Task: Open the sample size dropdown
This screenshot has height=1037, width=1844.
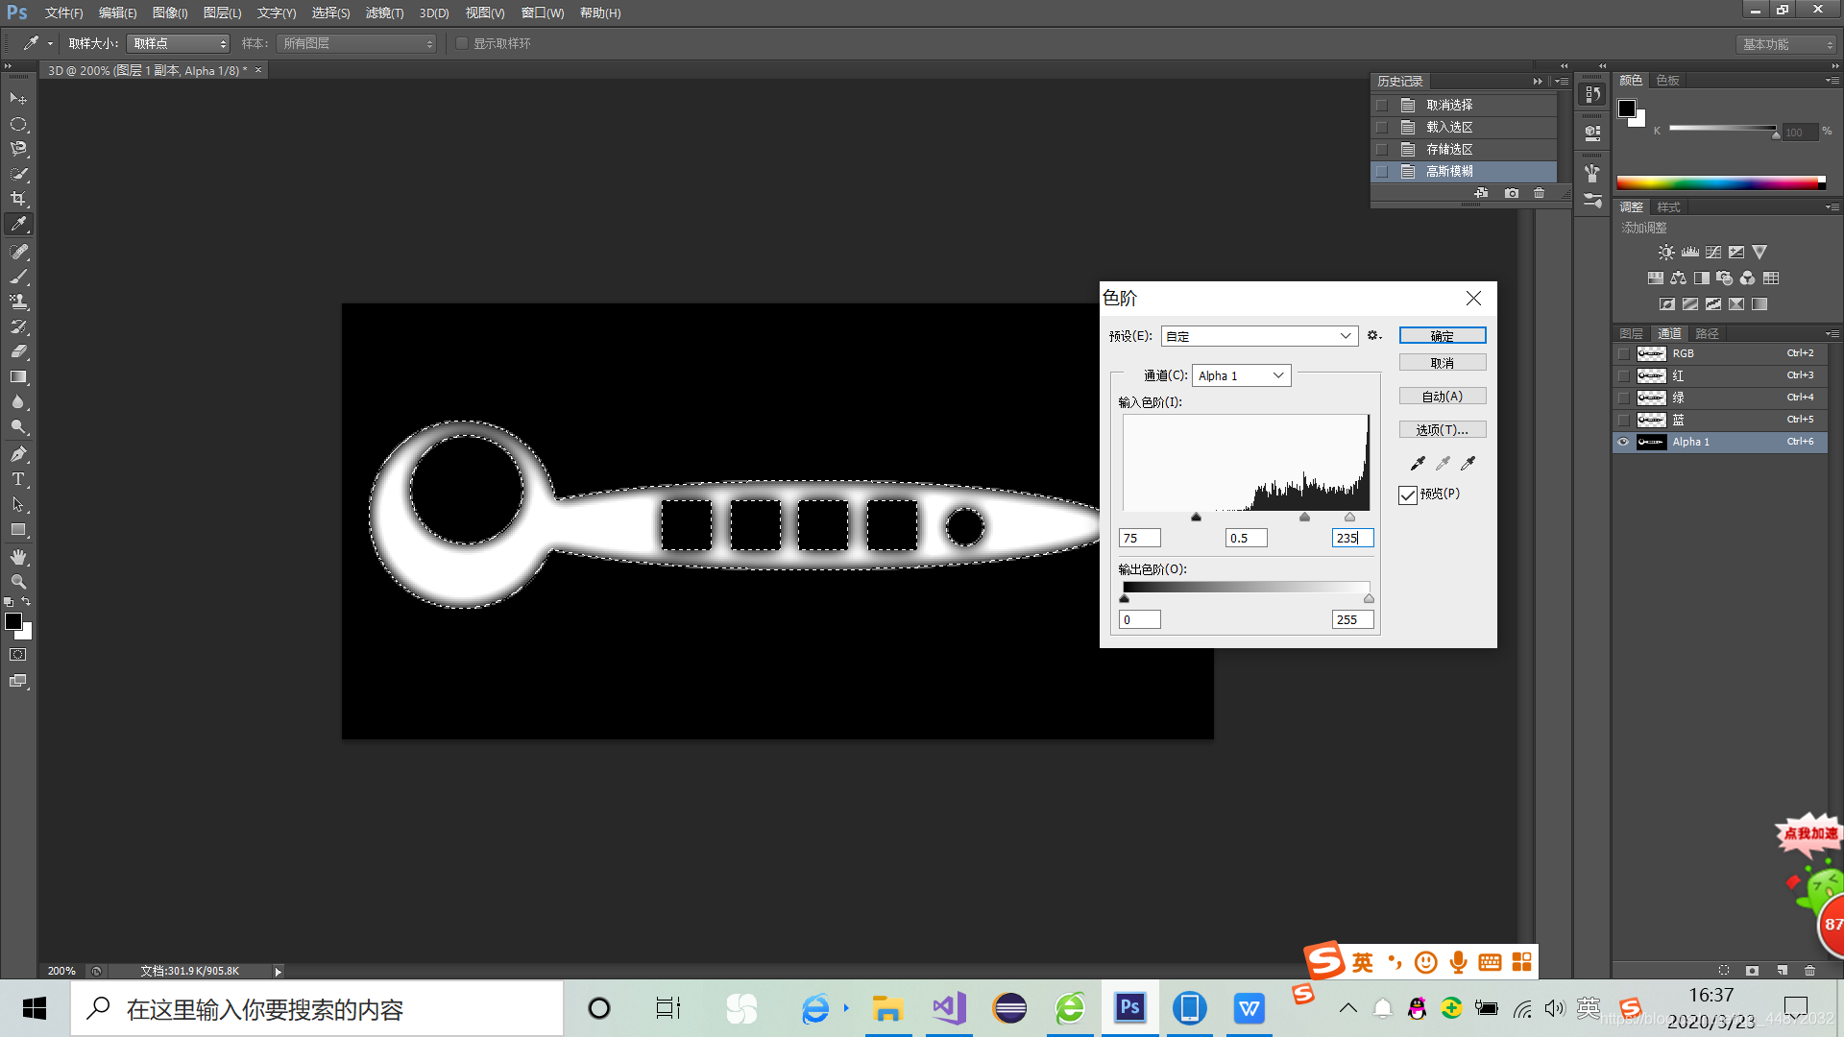Action: pyautogui.click(x=179, y=43)
